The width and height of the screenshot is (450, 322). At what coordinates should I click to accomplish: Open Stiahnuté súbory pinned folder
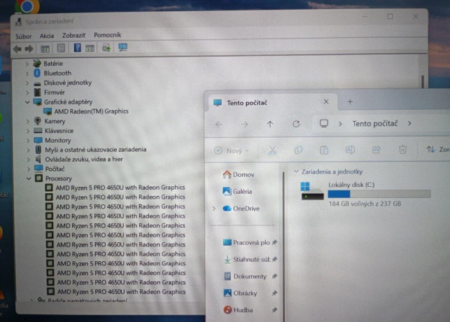pyautogui.click(x=247, y=260)
